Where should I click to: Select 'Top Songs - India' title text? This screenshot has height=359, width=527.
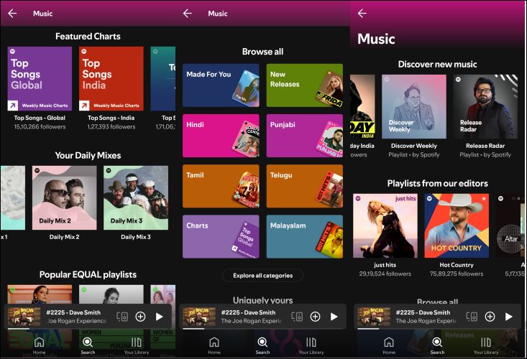111,118
